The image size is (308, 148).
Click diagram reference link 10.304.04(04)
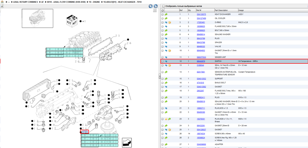click(99, 145)
